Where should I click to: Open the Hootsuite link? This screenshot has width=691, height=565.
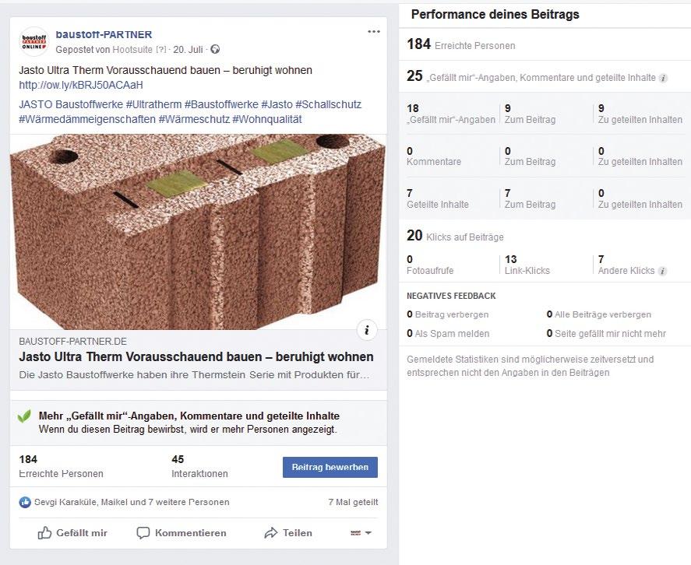click(132, 50)
